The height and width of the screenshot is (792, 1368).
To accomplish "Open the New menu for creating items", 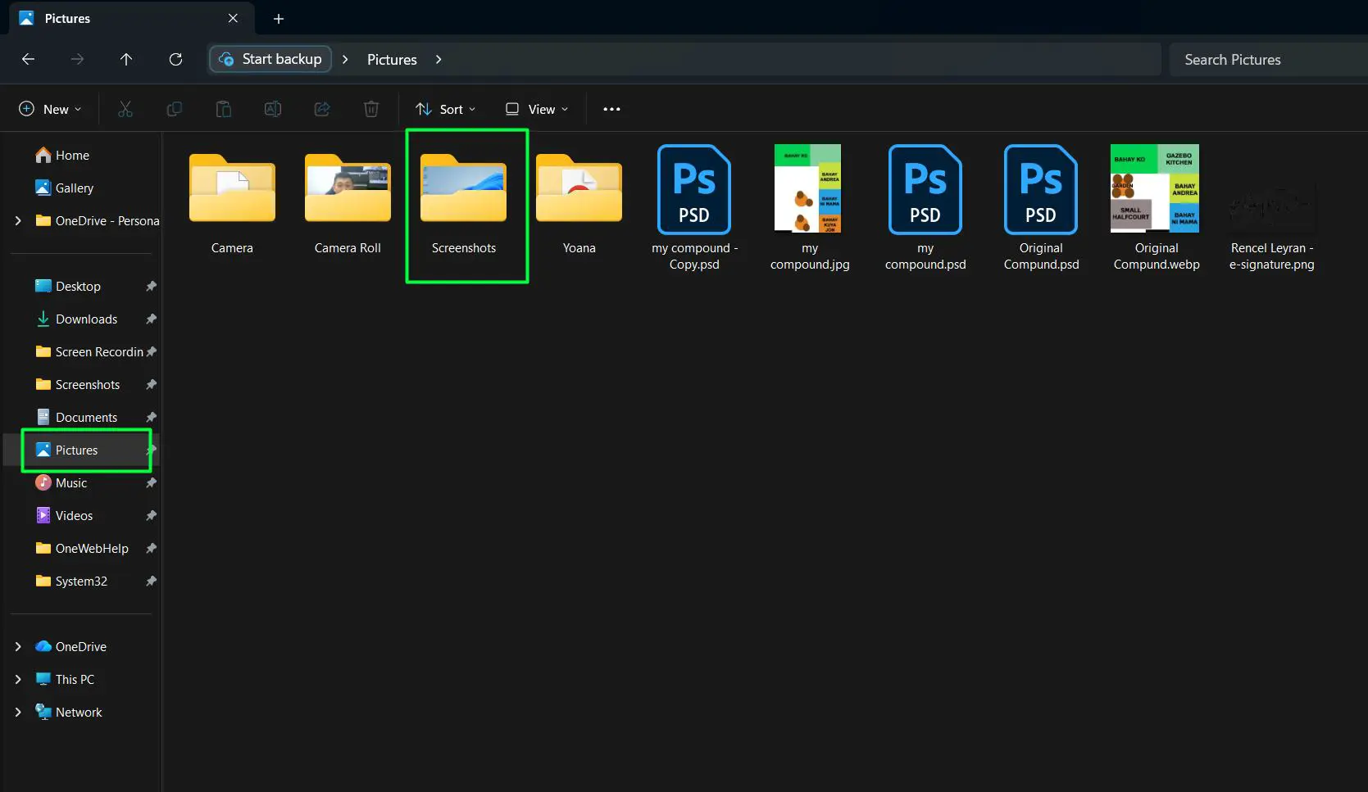I will (50, 108).
